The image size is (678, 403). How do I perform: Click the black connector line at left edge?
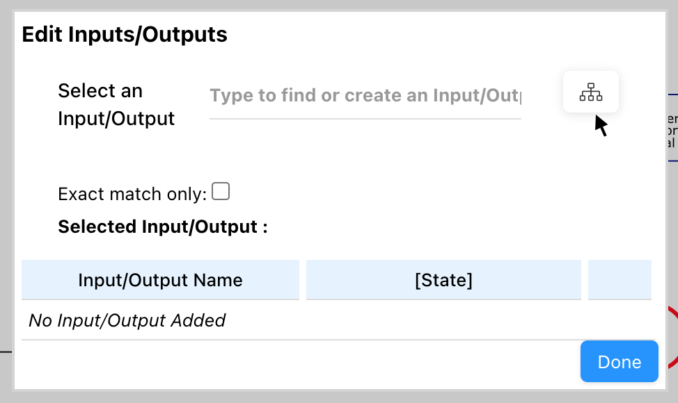pos(6,352)
